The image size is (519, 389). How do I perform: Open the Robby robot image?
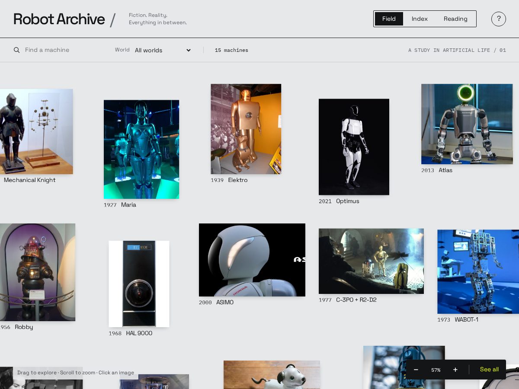pos(38,272)
